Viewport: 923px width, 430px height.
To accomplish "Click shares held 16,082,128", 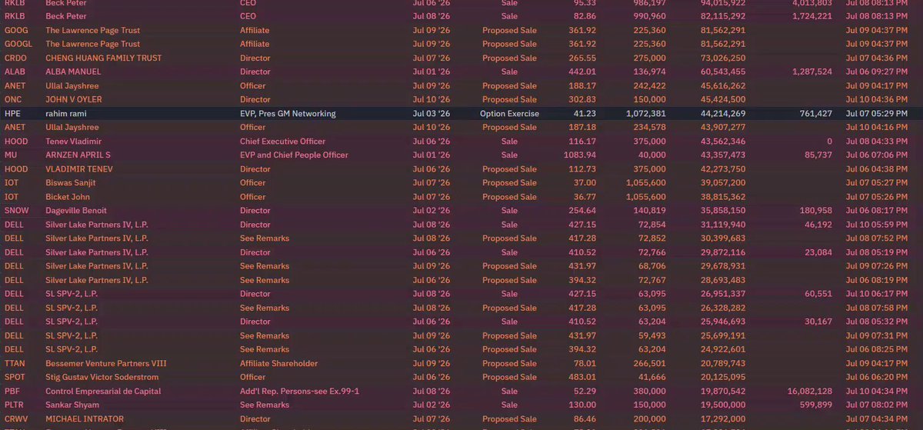I will (x=808, y=390).
